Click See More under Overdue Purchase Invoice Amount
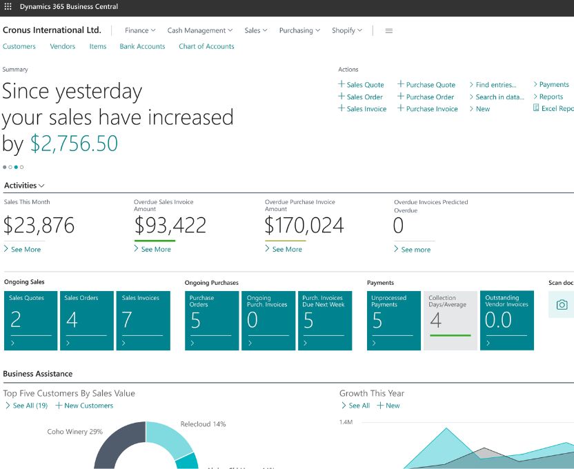 [284, 249]
